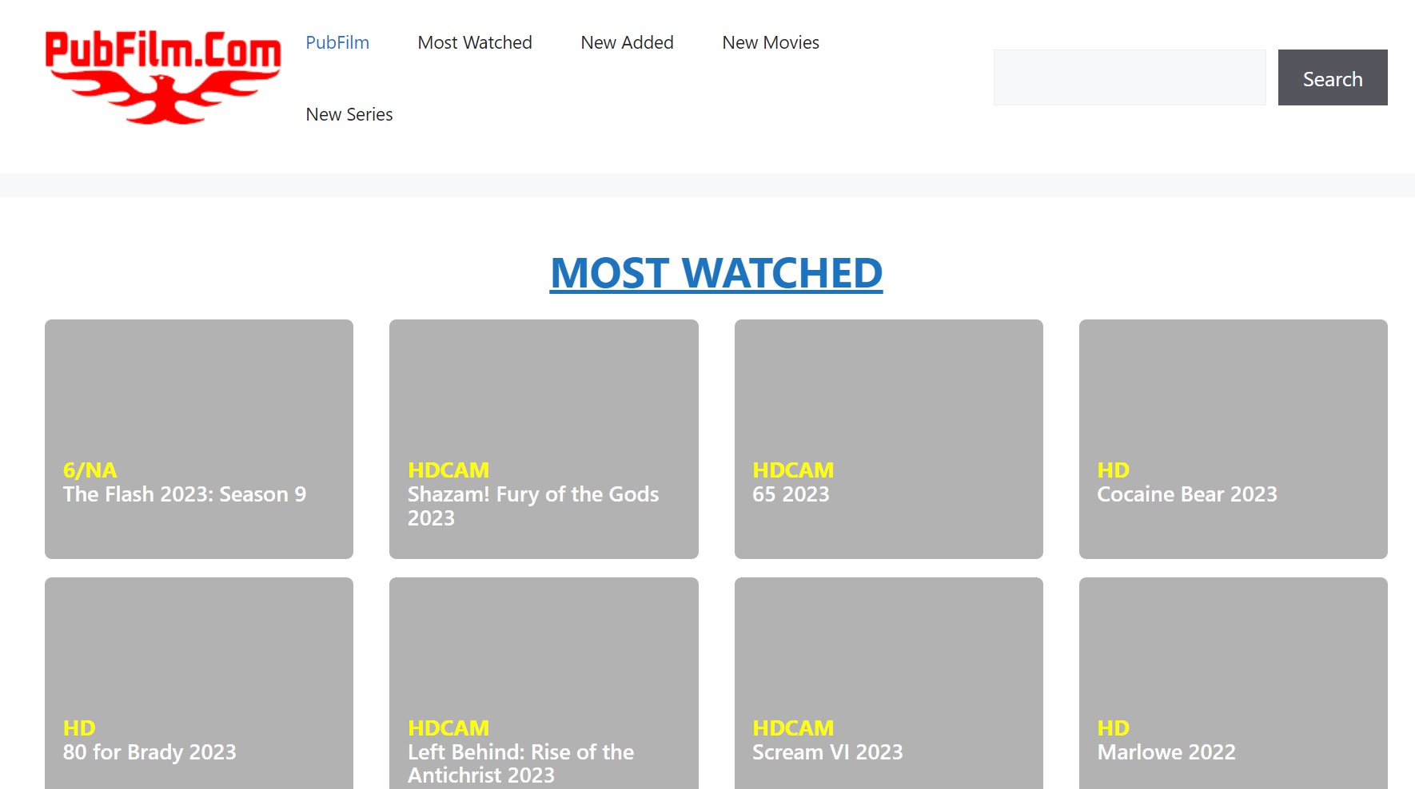Screen dimensions: 1415x789
Task: Open the New Added menu link
Action: 627,42
